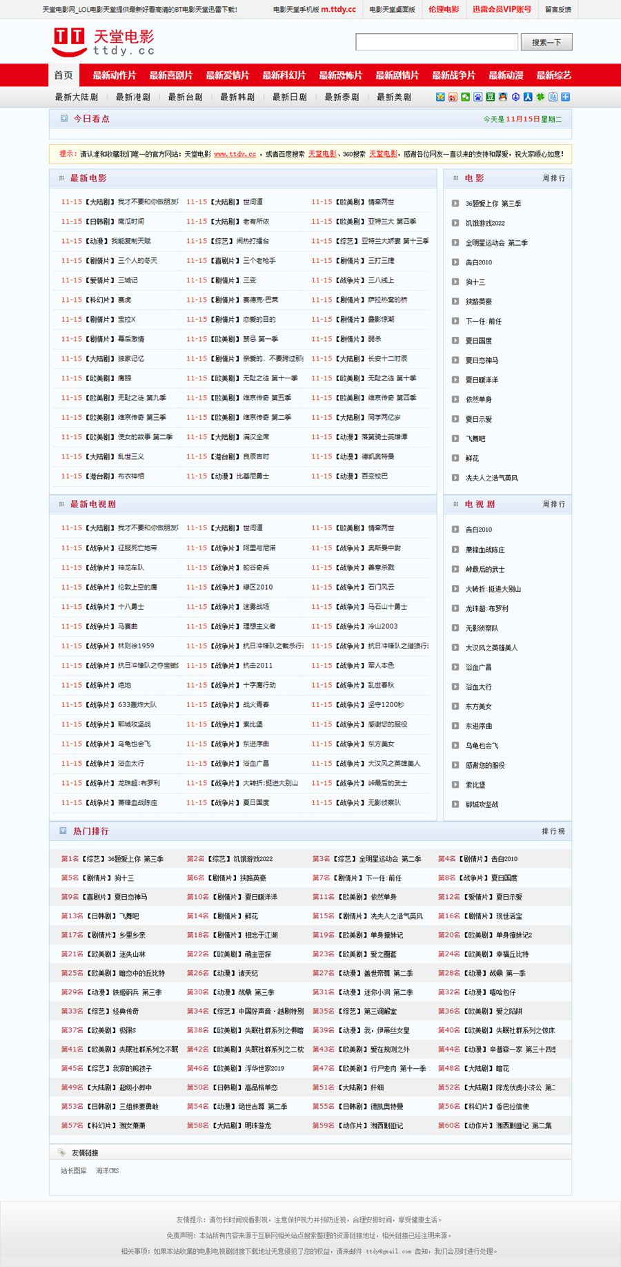This screenshot has width=621, height=1267.
Task: Share to WeChat green chat icon
Action: point(465,97)
